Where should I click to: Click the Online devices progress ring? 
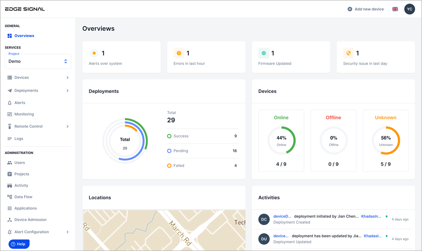[x=281, y=141]
